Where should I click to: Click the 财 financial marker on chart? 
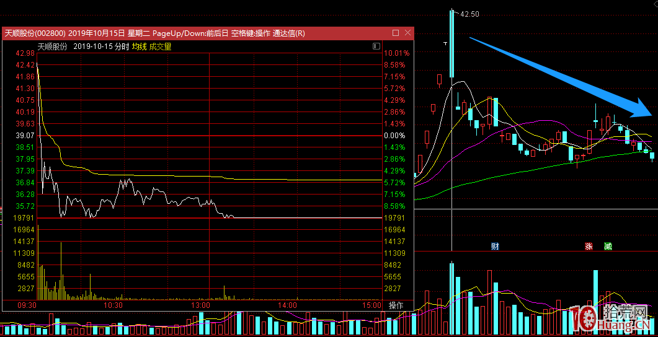[x=495, y=246]
